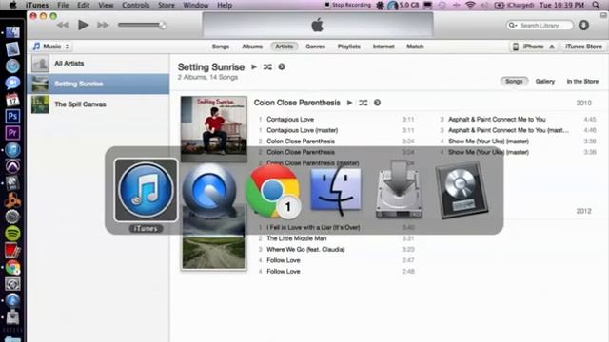
Task: Open the Pro Tools icon in the dock
Action: coord(12,166)
